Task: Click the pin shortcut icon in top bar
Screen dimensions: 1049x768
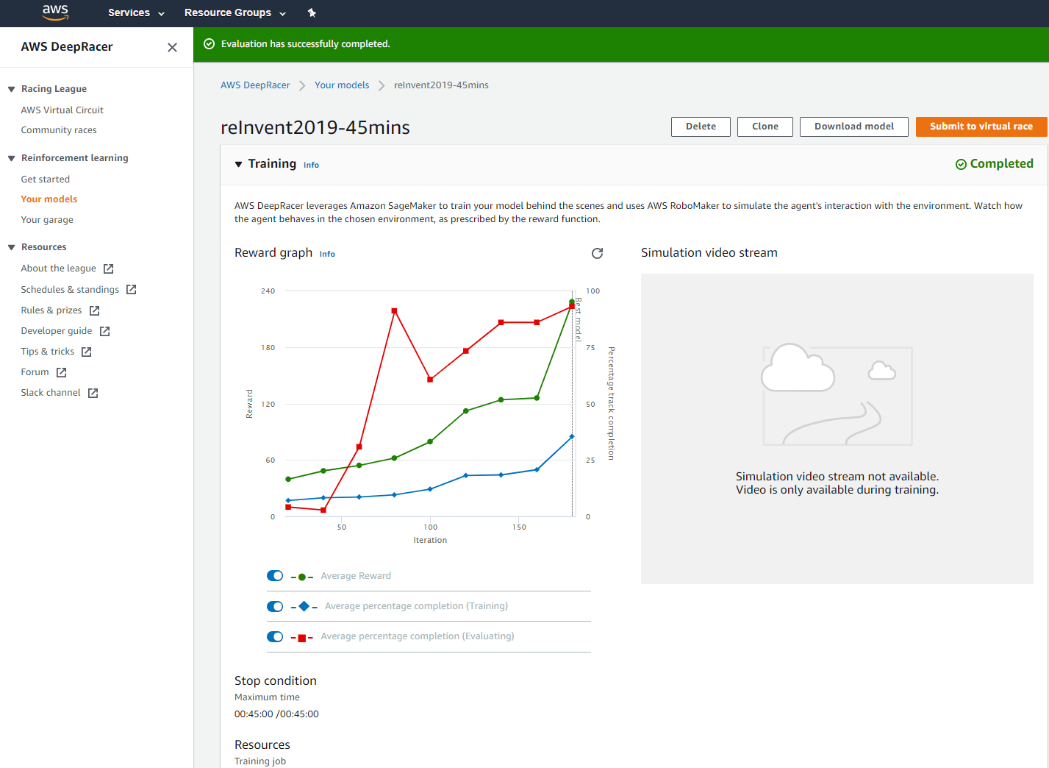Action: point(312,13)
